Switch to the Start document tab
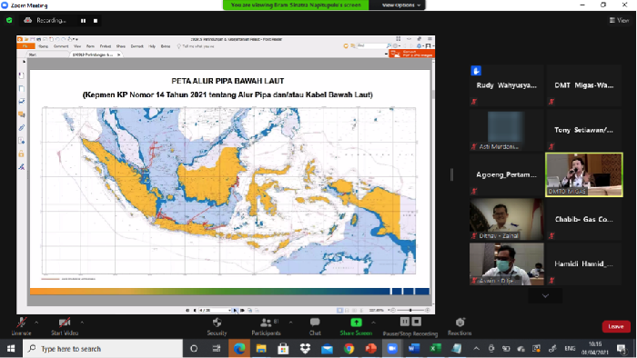The width and height of the screenshot is (637, 358). (x=33, y=55)
